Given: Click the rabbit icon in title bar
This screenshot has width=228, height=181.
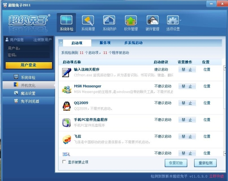Looking at the screenshot, I should pyautogui.click(x=5, y=5).
